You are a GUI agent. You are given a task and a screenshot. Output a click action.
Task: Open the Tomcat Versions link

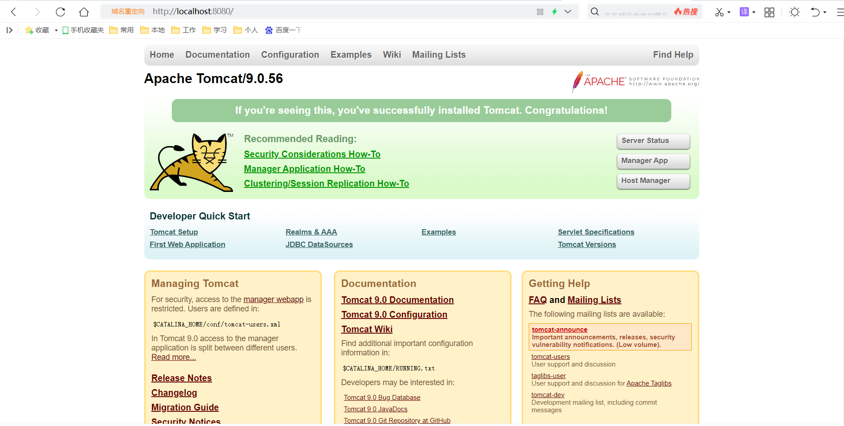(x=587, y=244)
